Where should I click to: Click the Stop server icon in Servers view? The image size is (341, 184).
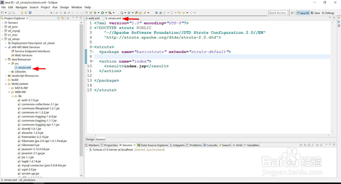click(317, 145)
